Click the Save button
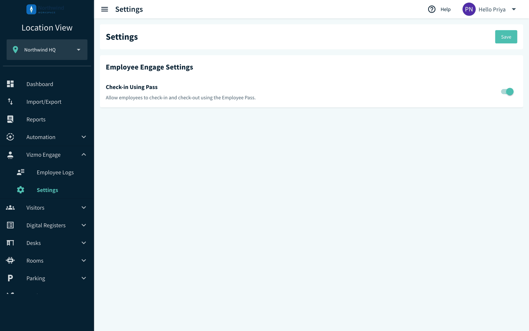This screenshot has height=331, width=529. click(x=506, y=37)
